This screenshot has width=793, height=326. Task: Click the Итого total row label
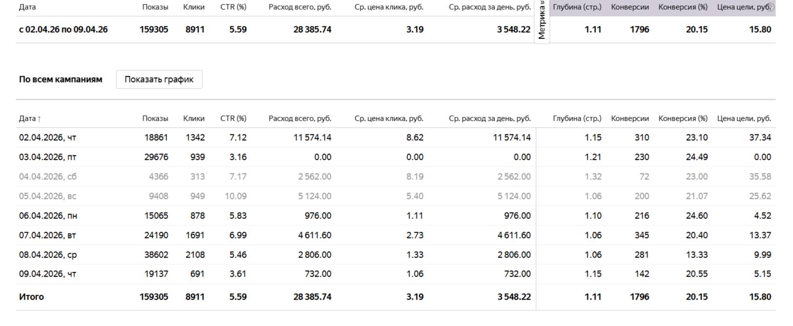click(x=31, y=297)
